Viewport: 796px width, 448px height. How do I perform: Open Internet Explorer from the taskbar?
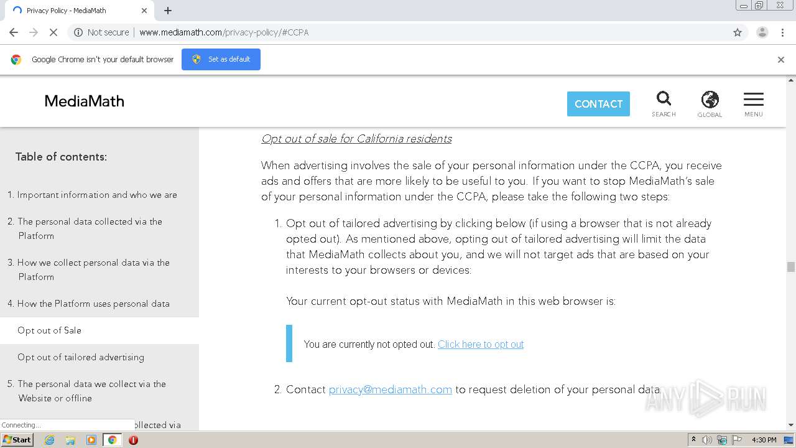49,440
